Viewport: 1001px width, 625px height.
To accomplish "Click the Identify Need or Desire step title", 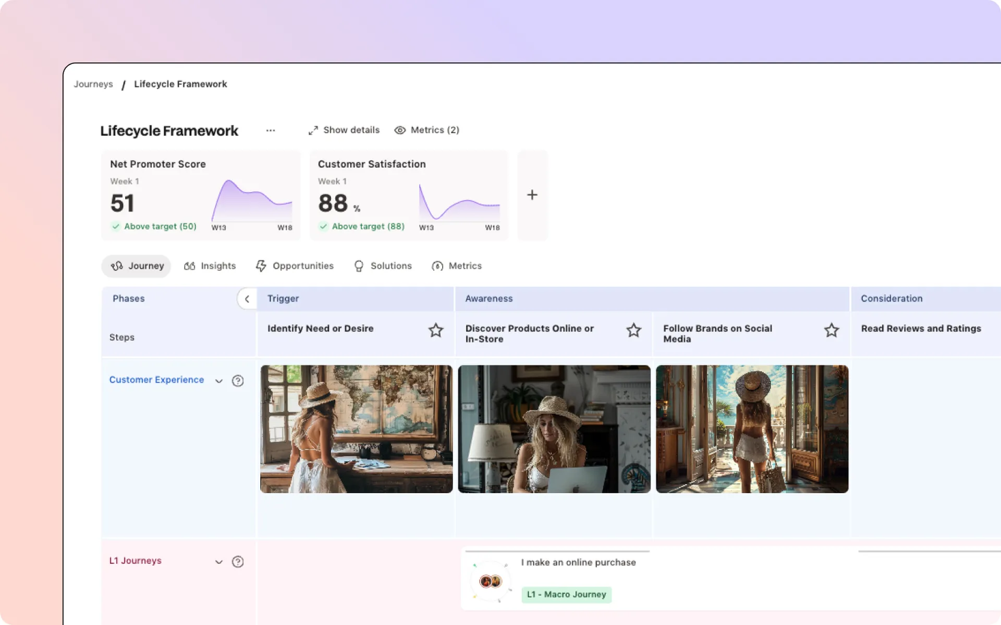I will point(321,329).
